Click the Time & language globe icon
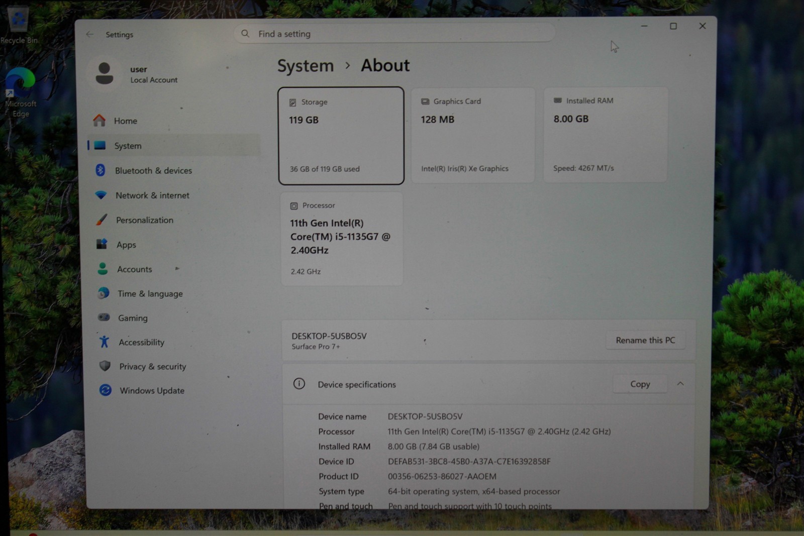This screenshot has width=804, height=536. [x=104, y=293]
